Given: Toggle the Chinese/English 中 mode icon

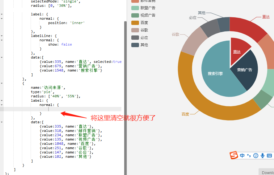Looking at the screenshot, I should tap(242, 156).
